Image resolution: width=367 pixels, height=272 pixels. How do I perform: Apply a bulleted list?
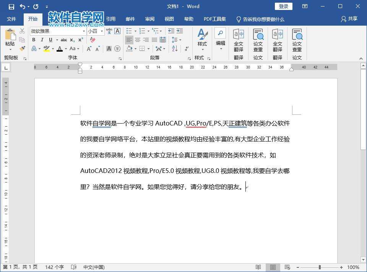click(129, 31)
